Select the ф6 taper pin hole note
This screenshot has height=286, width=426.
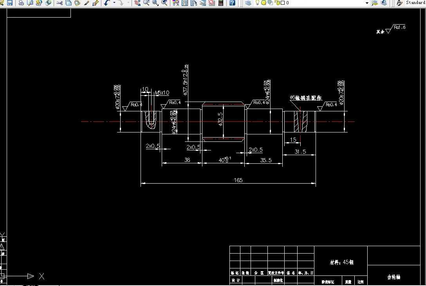click(306, 98)
